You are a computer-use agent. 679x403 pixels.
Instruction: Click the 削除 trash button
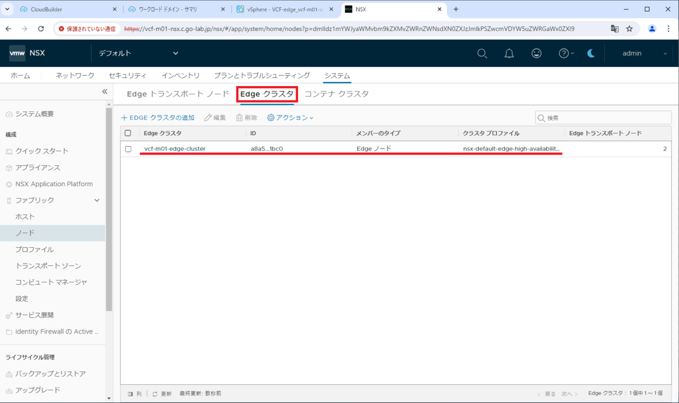pos(247,118)
